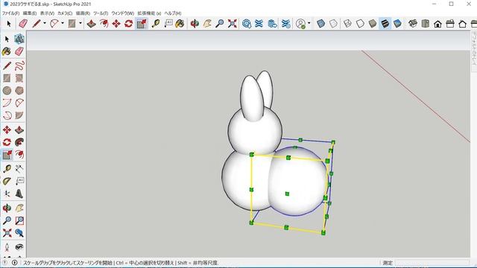Open Extension Manager from the toolbar

click(x=285, y=24)
